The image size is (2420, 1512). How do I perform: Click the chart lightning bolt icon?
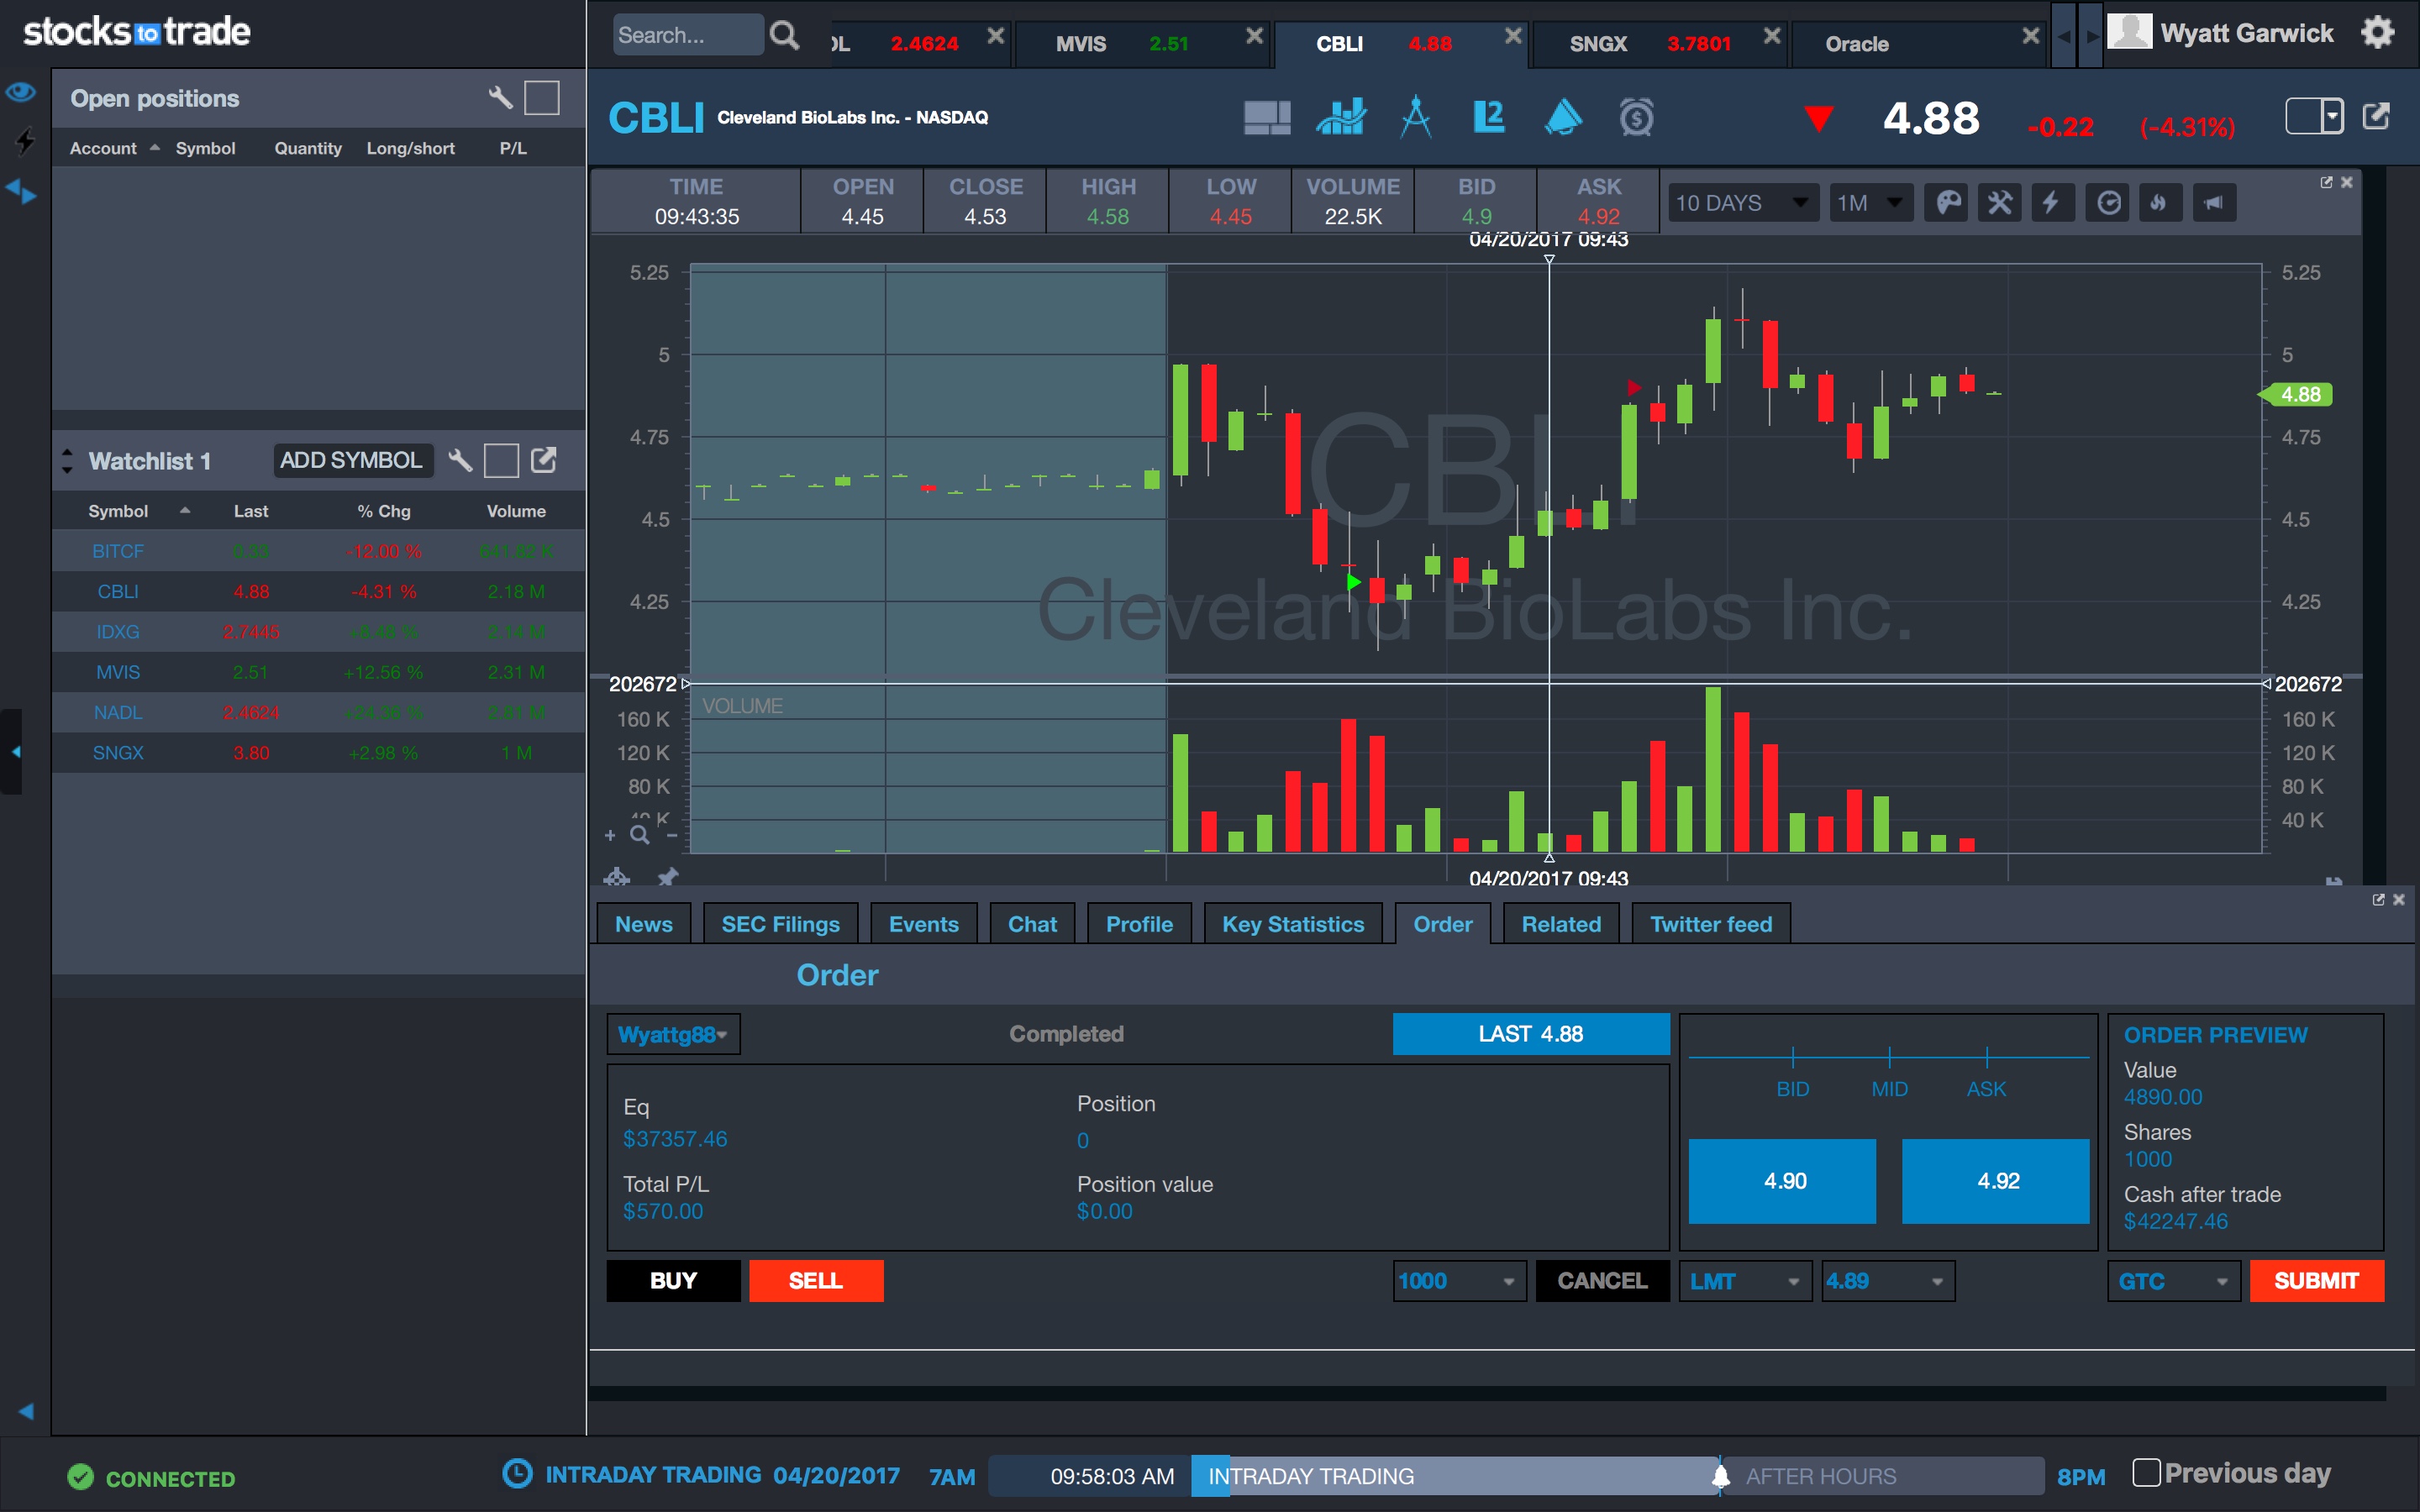click(x=2051, y=203)
